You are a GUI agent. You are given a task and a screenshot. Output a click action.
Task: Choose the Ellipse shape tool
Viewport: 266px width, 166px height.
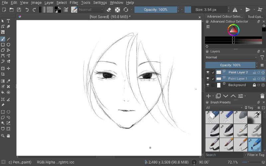point(8,45)
